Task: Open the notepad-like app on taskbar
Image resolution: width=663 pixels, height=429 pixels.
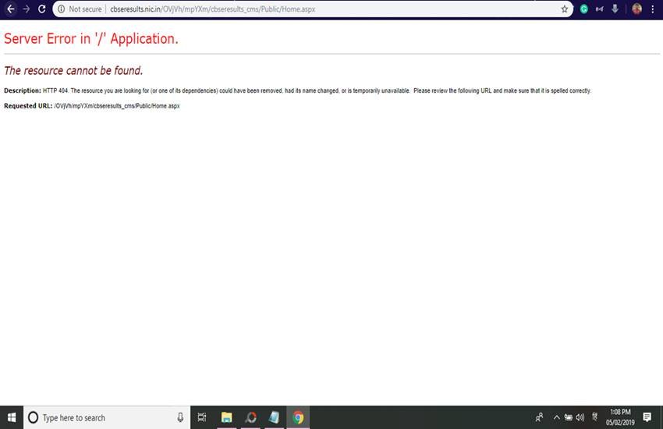Action: [274, 417]
